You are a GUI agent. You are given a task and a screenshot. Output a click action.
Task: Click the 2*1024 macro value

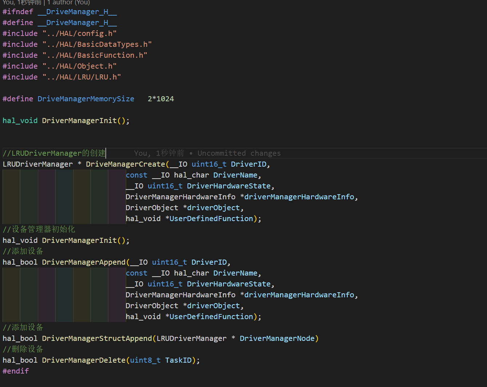click(161, 99)
